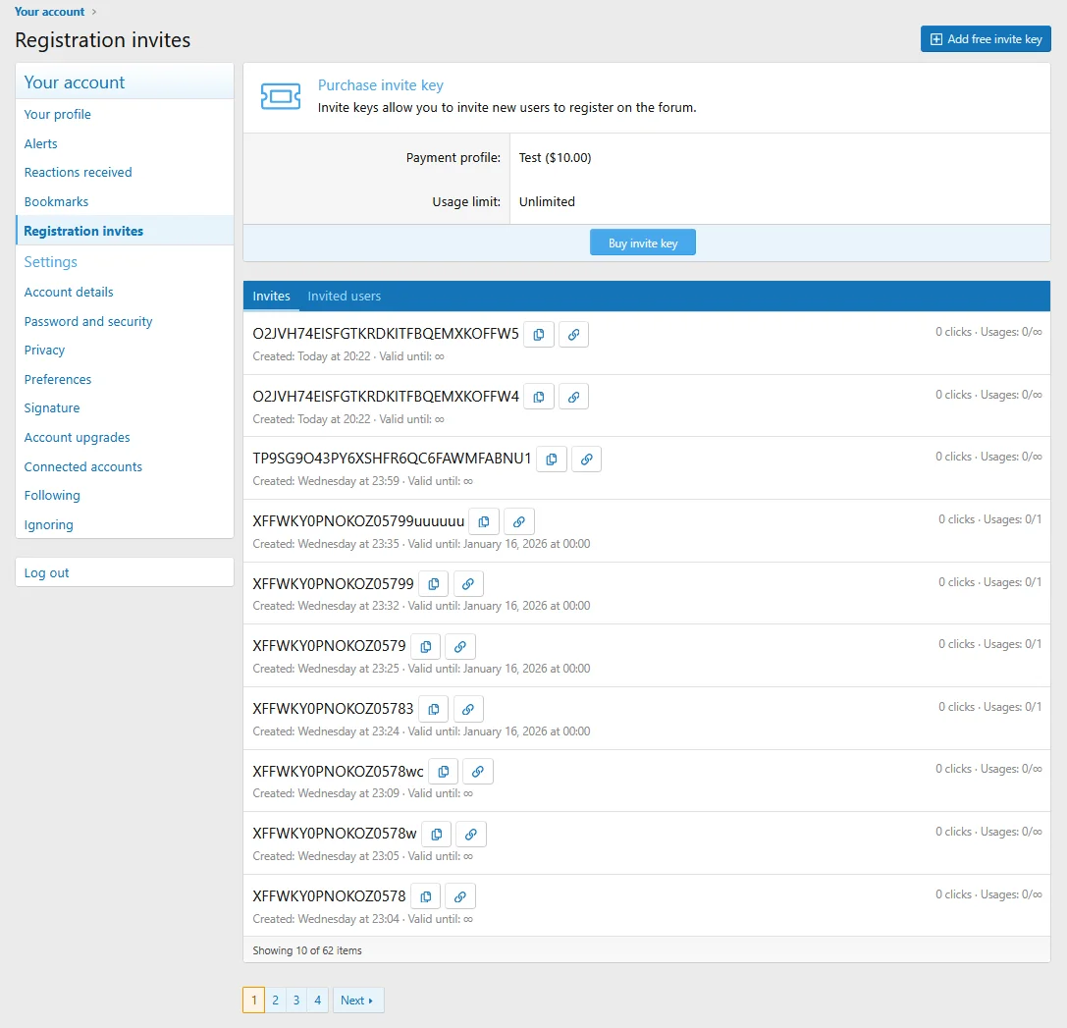Copy the O2JVH74EISFGTKRDKITFBQEMXKOFFW5 invite key

[x=538, y=334]
